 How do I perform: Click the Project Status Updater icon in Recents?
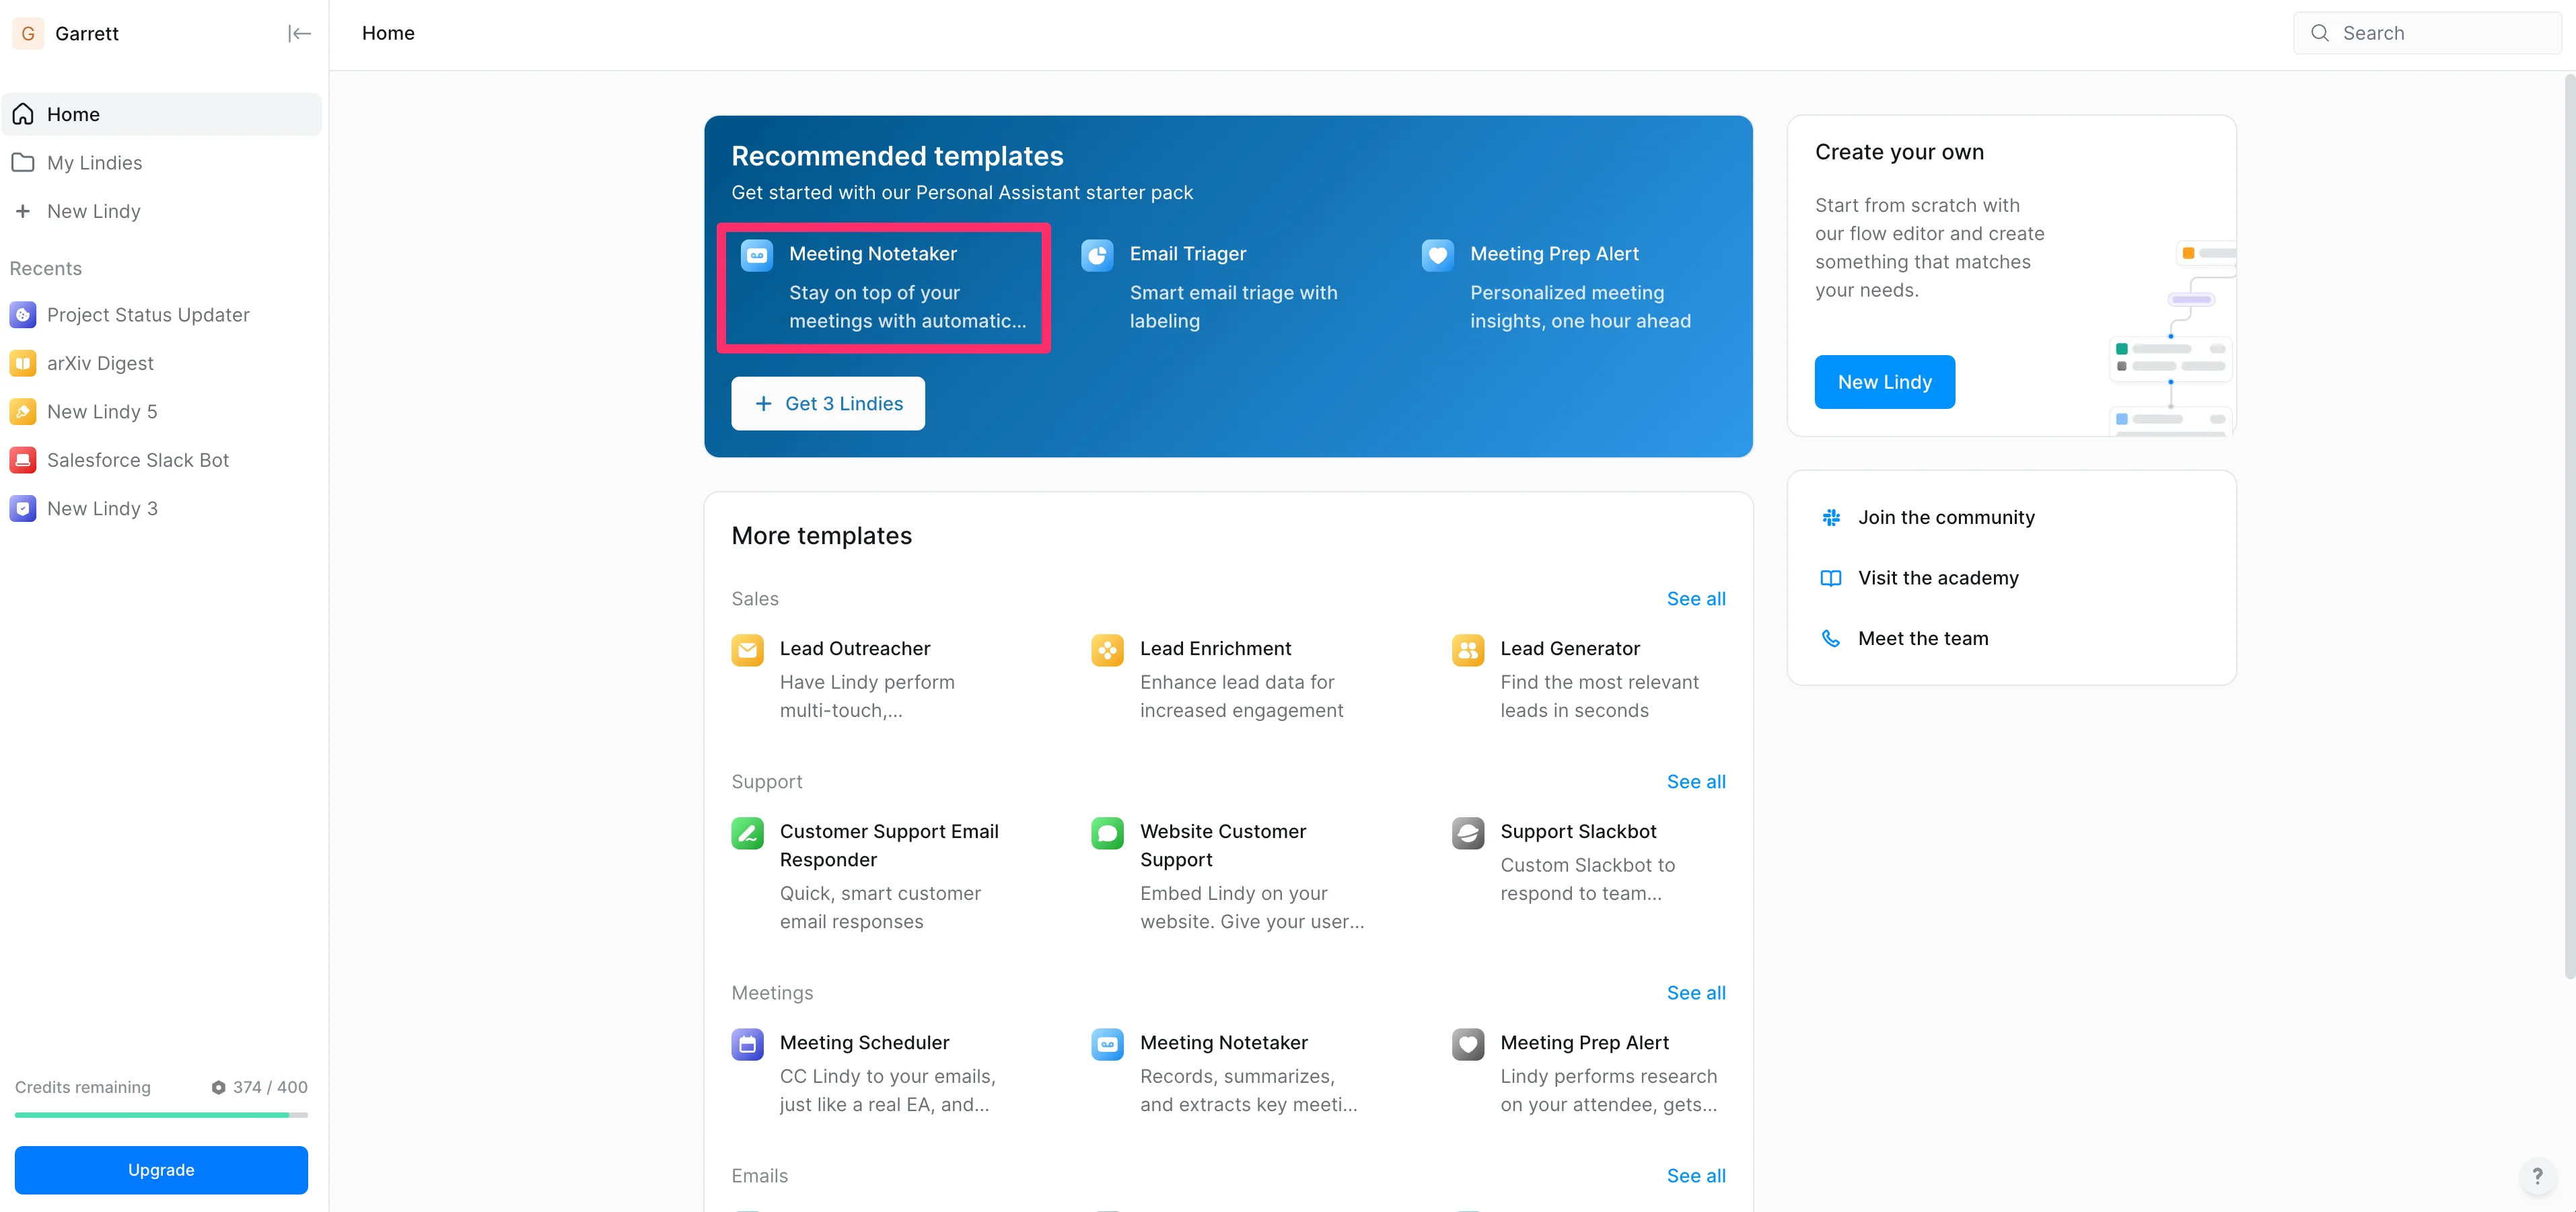[x=23, y=315]
